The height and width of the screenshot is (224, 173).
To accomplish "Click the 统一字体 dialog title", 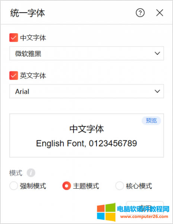I will (x=28, y=13).
